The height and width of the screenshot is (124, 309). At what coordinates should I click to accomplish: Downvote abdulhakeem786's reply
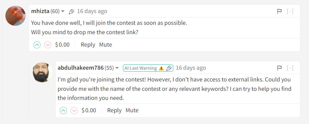pyautogui.click(x=74, y=111)
